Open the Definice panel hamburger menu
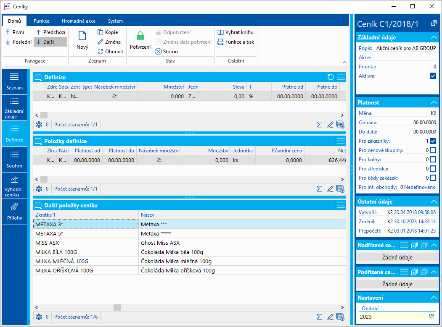Viewport: 442px width, 327px height. point(341,77)
